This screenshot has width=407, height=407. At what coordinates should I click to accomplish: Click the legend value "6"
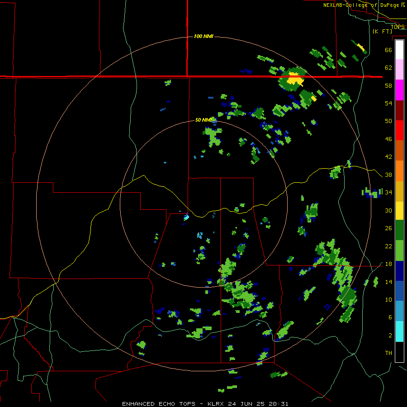tap(390, 317)
